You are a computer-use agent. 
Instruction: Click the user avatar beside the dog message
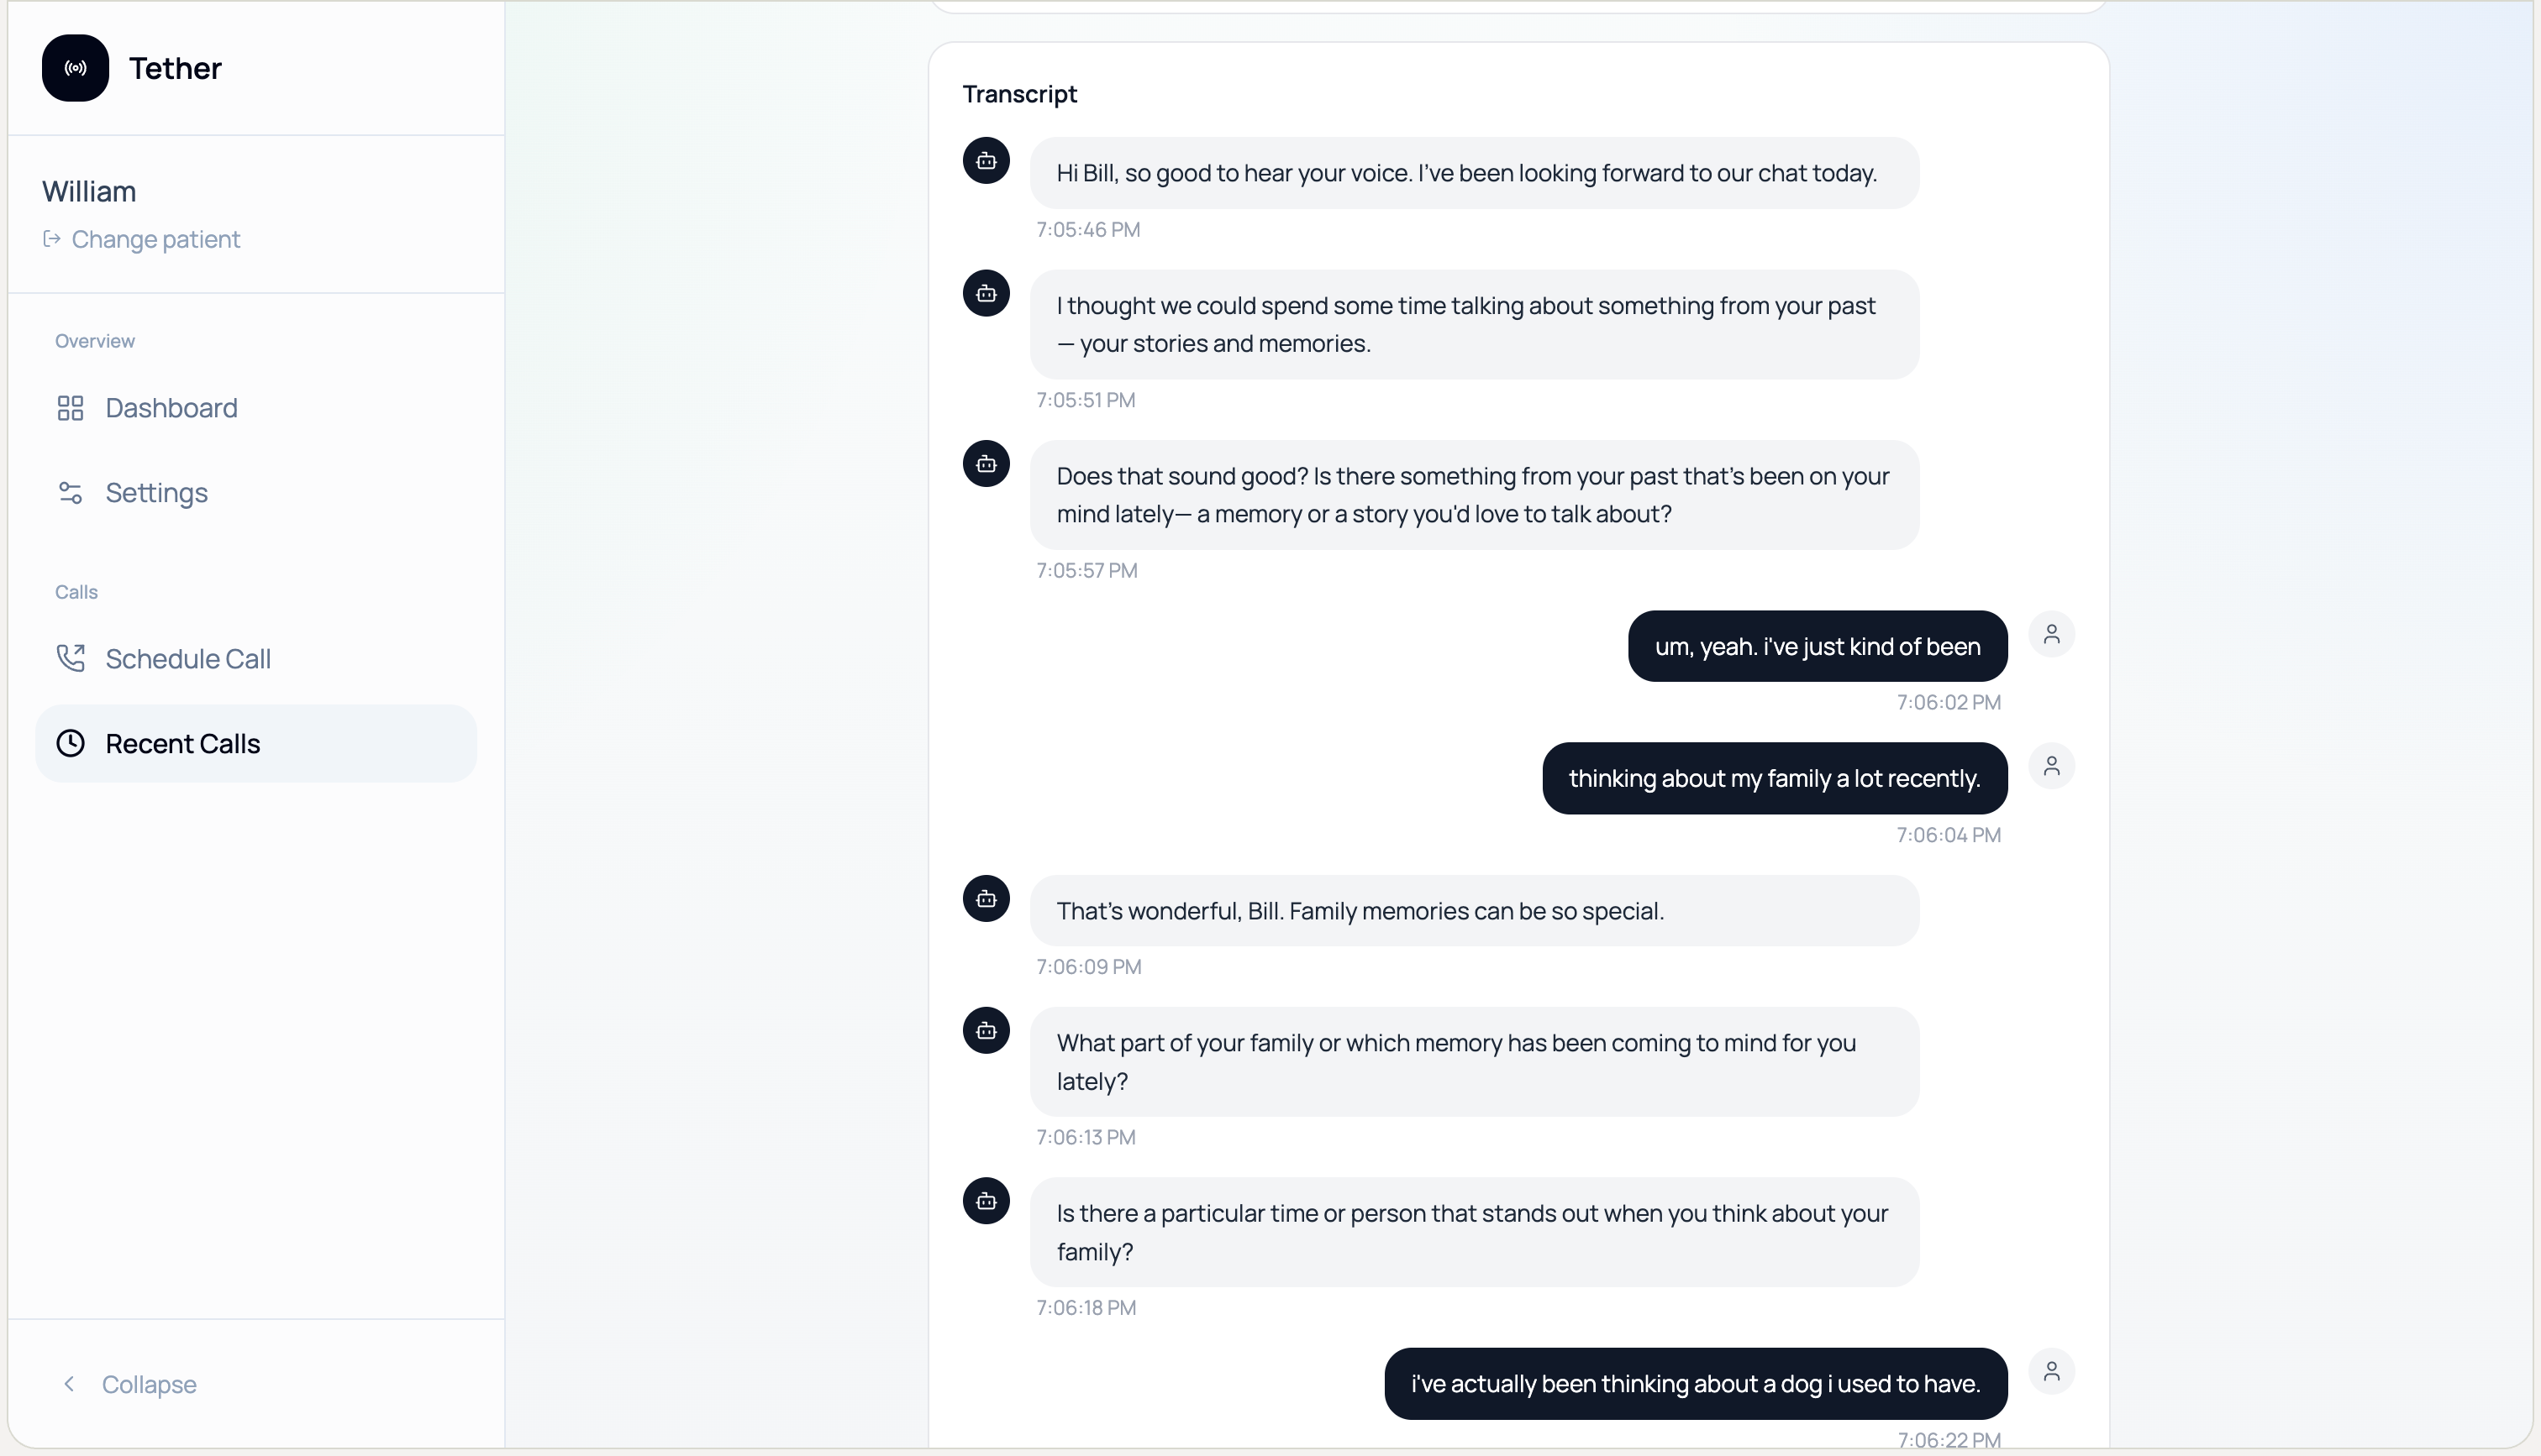[x=2051, y=1371]
